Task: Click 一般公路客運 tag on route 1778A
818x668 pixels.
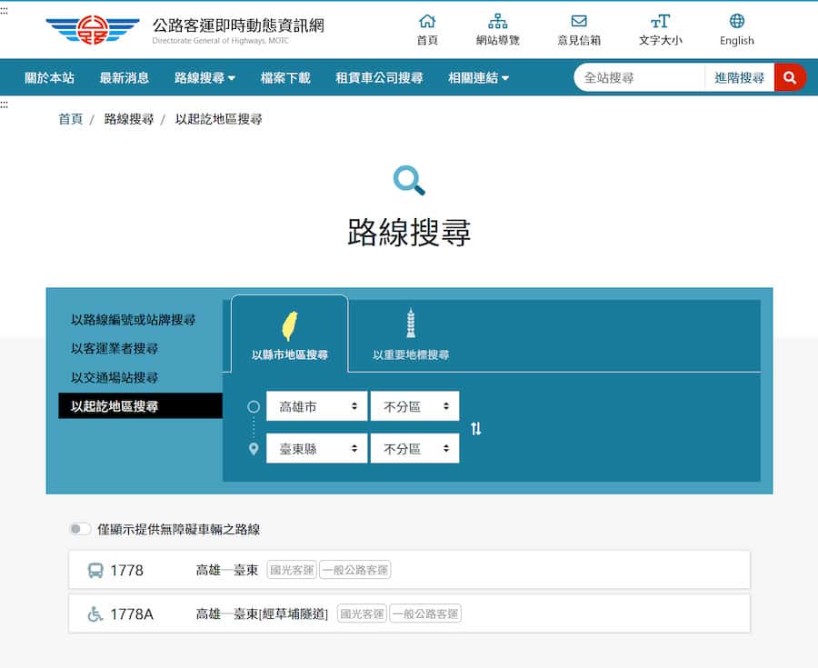Action: 425,613
